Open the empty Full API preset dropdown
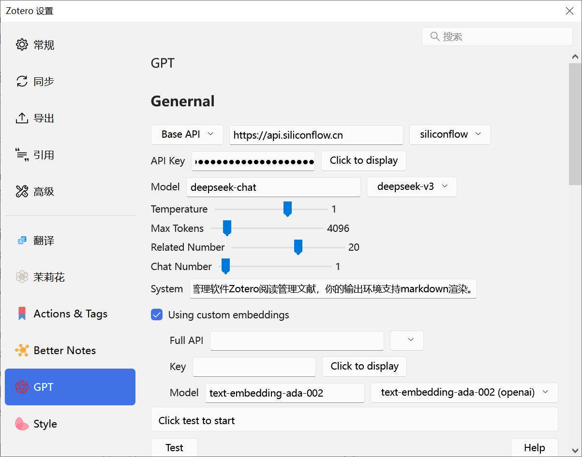The height and width of the screenshot is (457, 582). pyautogui.click(x=407, y=340)
